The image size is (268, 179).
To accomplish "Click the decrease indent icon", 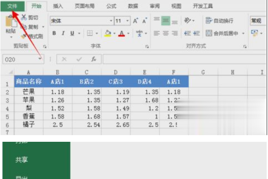I will [x=188, y=33].
